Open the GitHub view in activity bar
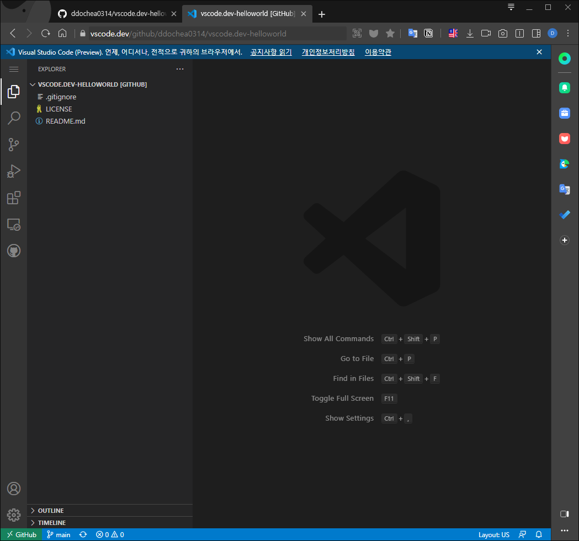Screen dimensions: 579x541 [x=14, y=251]
